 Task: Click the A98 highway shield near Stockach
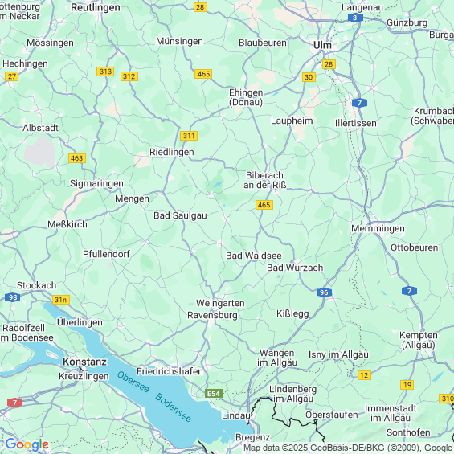[12, 297]
